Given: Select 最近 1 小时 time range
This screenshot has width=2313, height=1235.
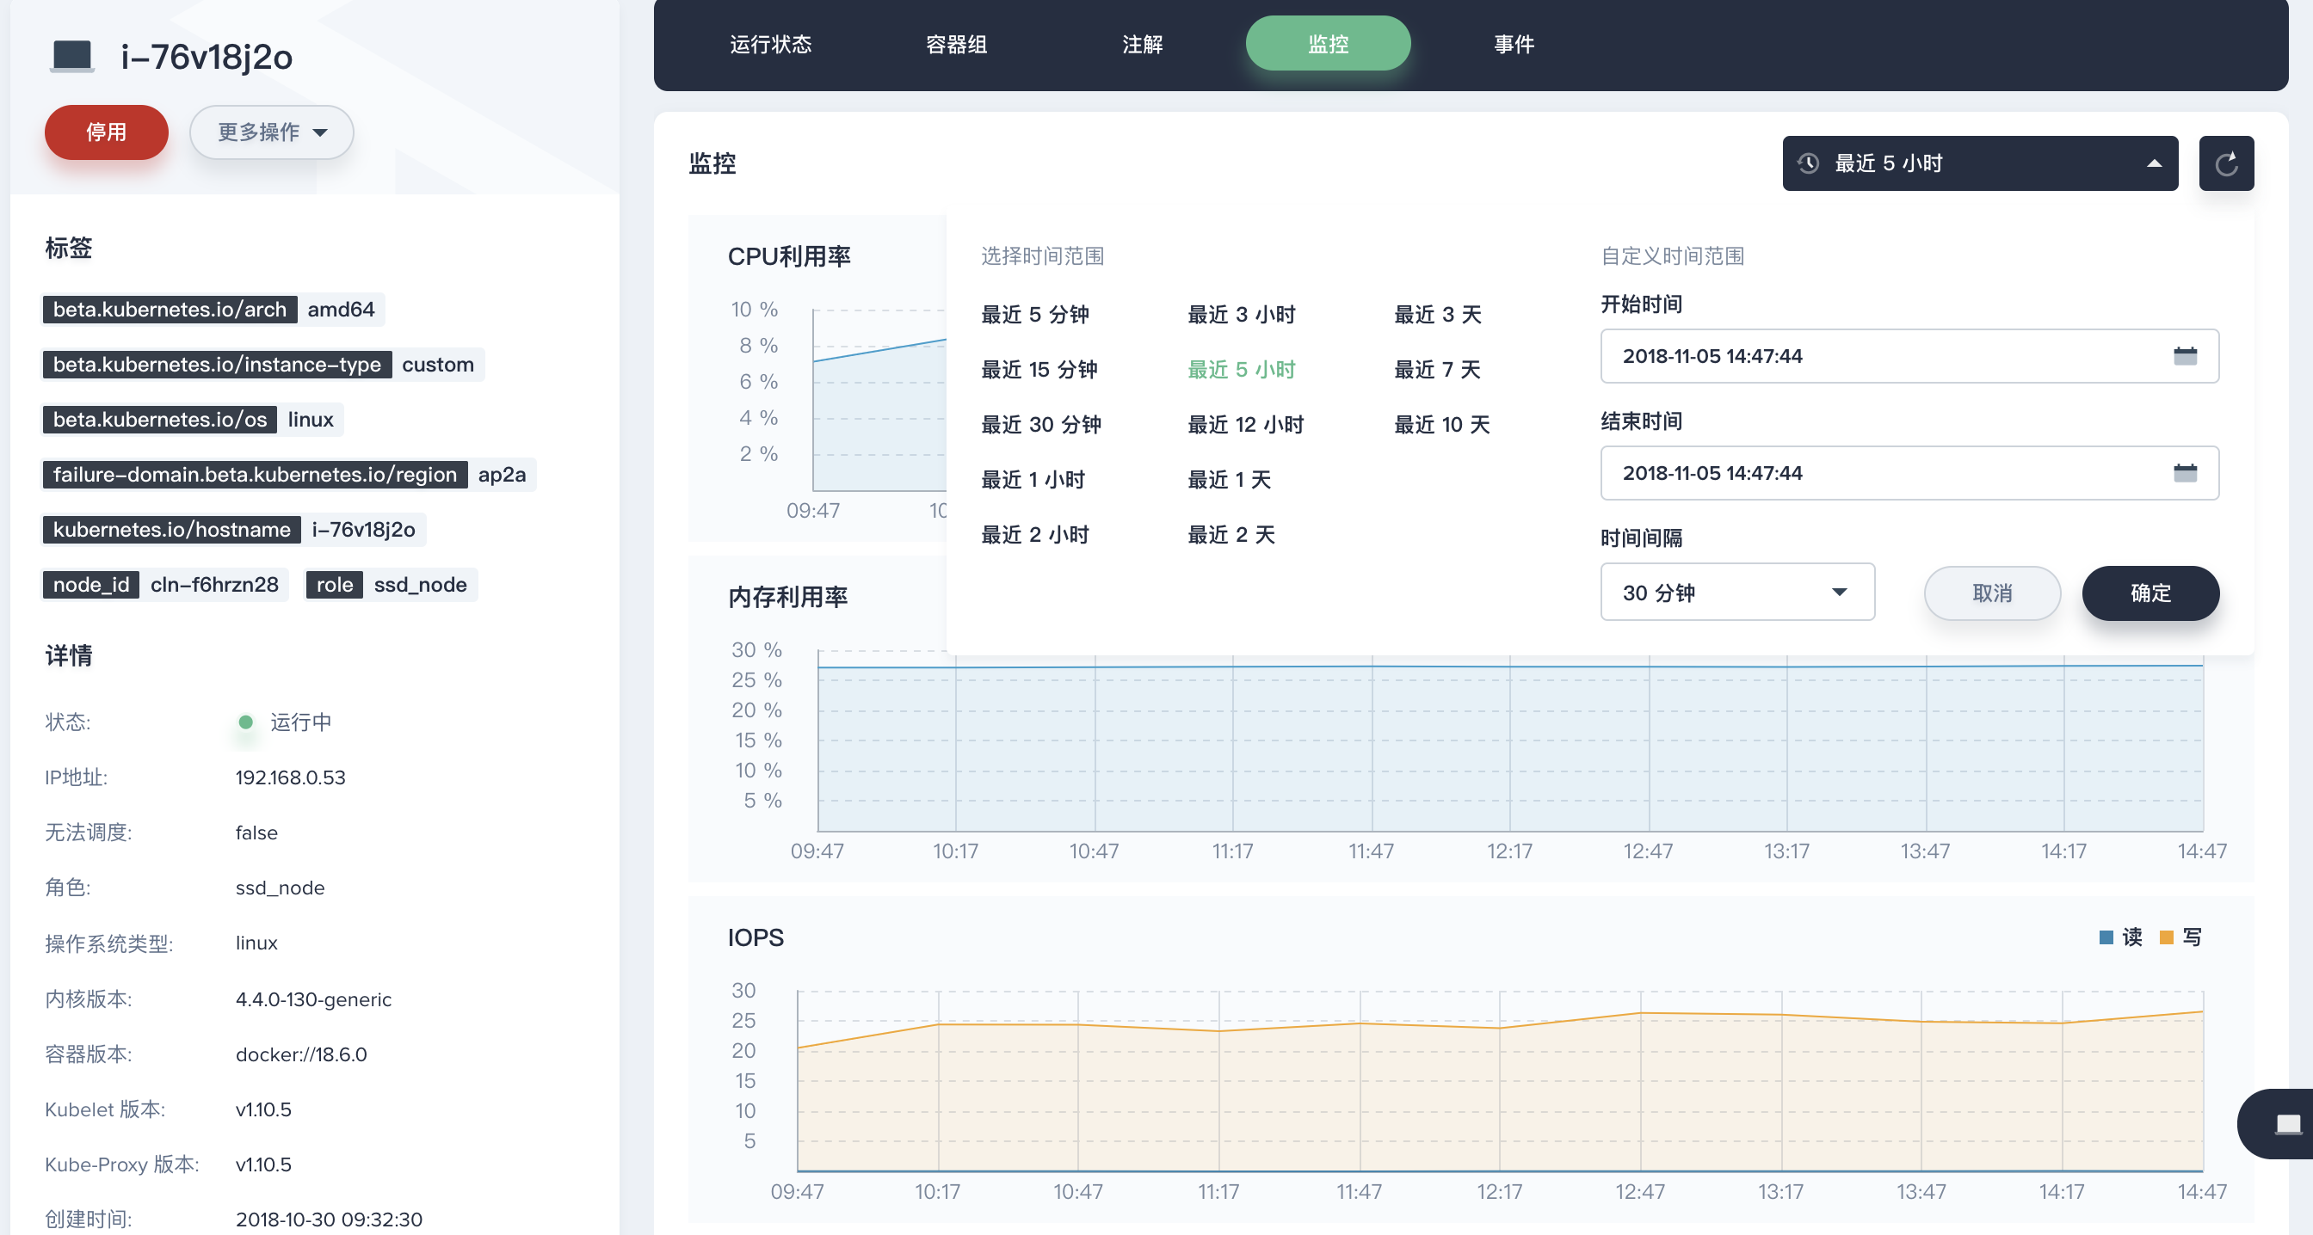Looking at the screenshot, I should (x=1033, y=479).
